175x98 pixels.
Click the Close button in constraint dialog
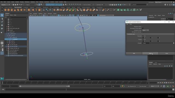pyautogui.click(x=167, y=53)
